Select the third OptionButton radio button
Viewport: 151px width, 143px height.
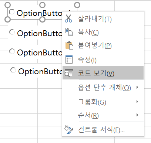12,51
